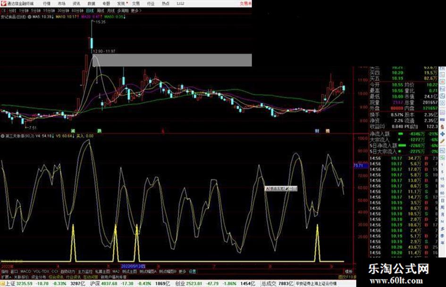
Task: Open the 发现 menu
Action: (x=121, y=3)
